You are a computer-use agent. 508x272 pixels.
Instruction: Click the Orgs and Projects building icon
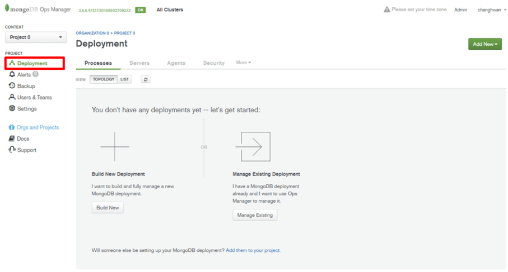tap(11, 127)
